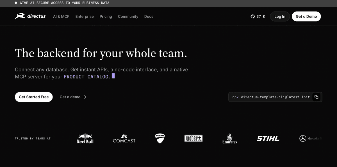Open the AI & MCP menu
This screenshot has width=337, height=167.
61,17
